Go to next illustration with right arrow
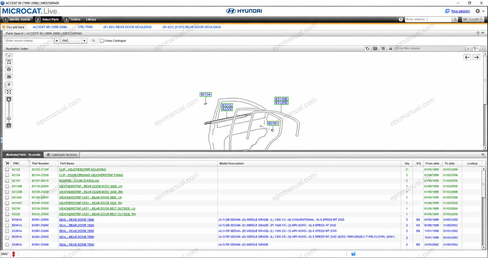Screen dimensions: 488x258 pos(476,57)
